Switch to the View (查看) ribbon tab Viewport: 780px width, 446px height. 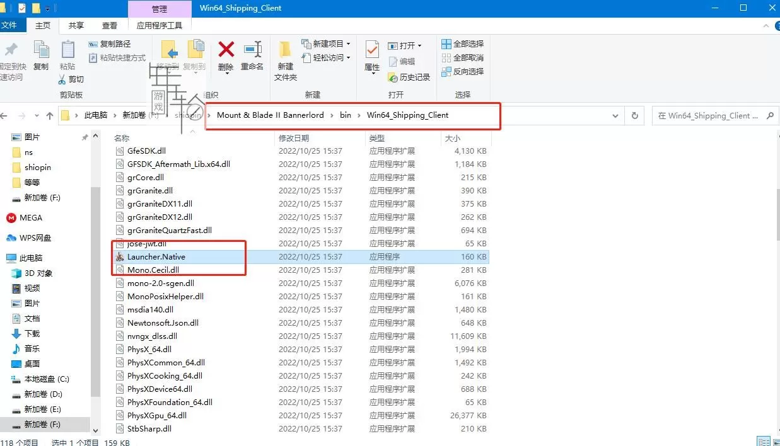pyautogui.click(x=110, y=26)
